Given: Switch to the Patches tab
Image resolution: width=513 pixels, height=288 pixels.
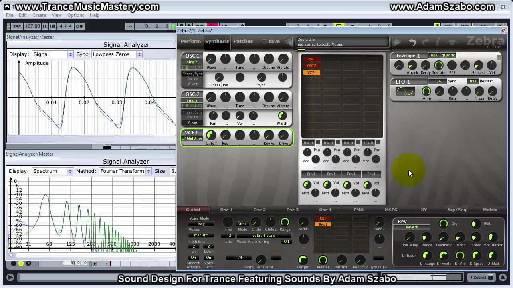Looking at the screenshot, I should click(x=243, y=41).
